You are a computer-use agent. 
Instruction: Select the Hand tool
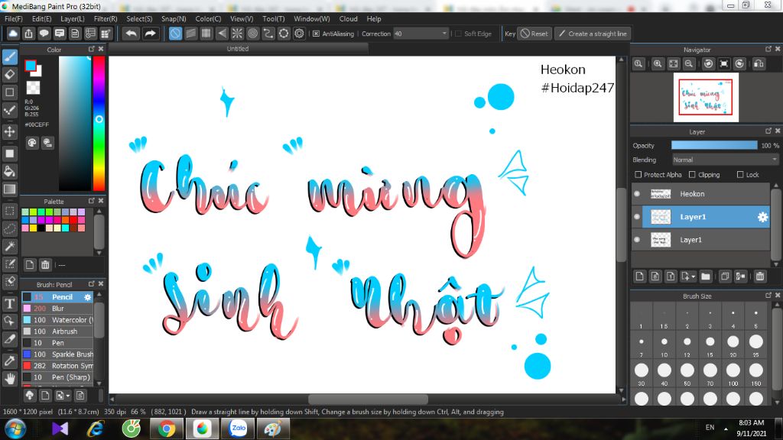click(10, 379)
